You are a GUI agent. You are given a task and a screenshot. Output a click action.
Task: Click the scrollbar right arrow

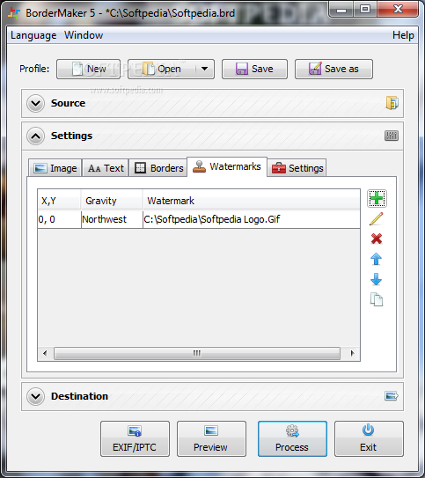[x=353, y=353]
